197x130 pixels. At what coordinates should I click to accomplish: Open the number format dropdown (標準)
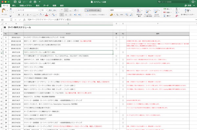pyautogui.click(x=132, y=10)
